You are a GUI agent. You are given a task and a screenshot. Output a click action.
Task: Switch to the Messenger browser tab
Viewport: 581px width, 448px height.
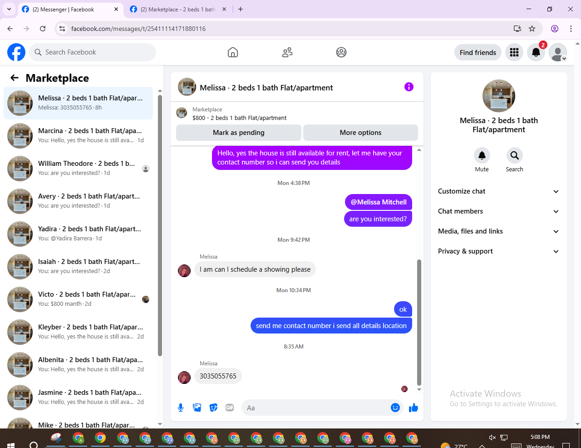(x=70, y=9)
